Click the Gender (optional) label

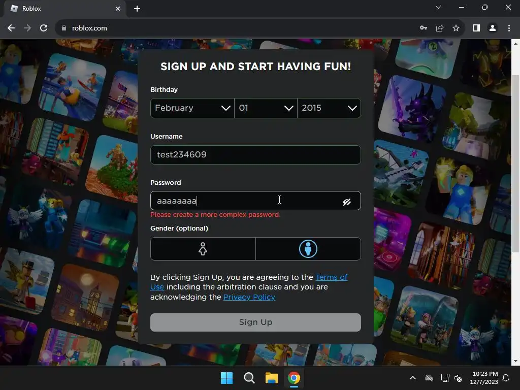(179, 229)
